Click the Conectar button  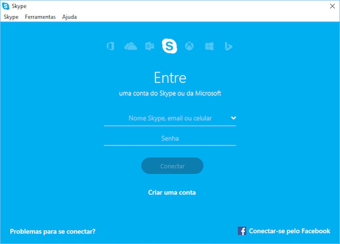click(x=172, y=166)
